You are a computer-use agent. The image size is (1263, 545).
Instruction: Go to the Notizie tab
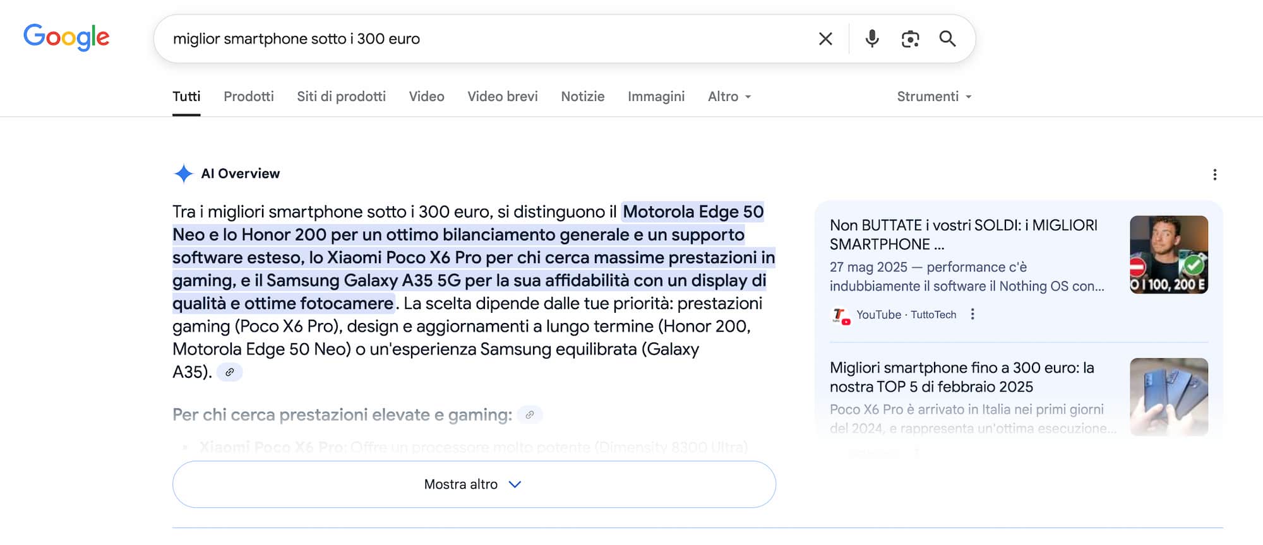pyautogui.click(x=583, y=97)
